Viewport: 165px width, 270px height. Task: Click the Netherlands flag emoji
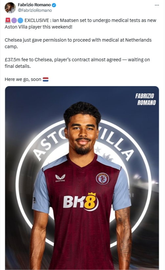coord(46,79)
